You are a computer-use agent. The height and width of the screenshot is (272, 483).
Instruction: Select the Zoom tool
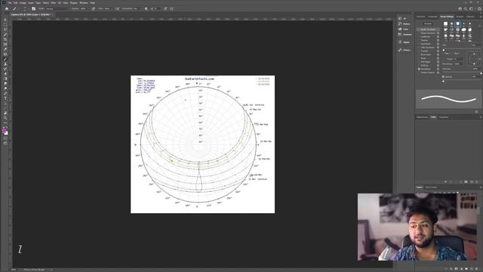click(5, 118)
